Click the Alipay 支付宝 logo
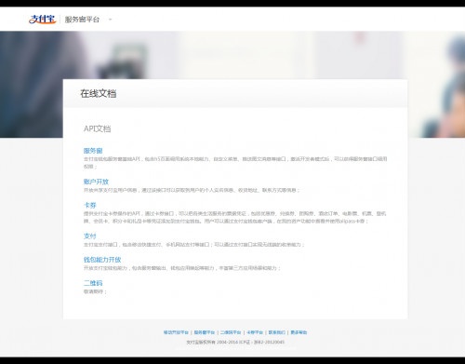The image size is (465, 364). tap(42, 20)
